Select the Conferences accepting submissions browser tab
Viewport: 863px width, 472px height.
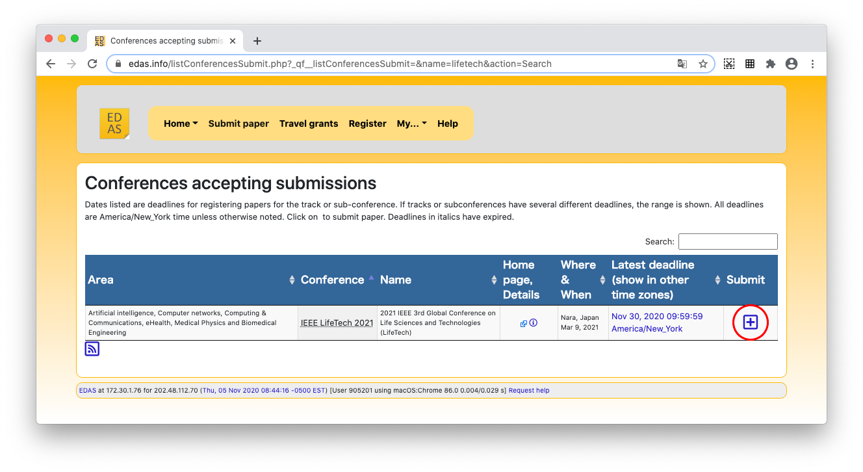tap(165, 41)
